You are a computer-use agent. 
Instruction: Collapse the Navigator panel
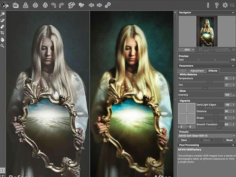233,12
